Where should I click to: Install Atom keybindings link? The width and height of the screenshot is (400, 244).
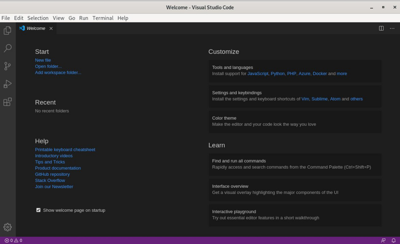(335, 99)
